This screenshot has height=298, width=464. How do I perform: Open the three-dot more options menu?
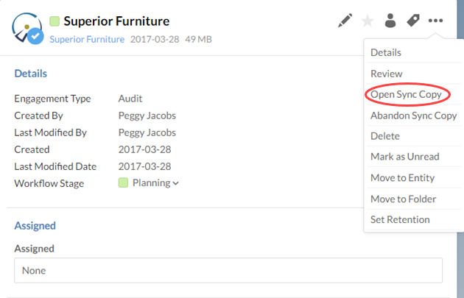click(x=436, y=21)
